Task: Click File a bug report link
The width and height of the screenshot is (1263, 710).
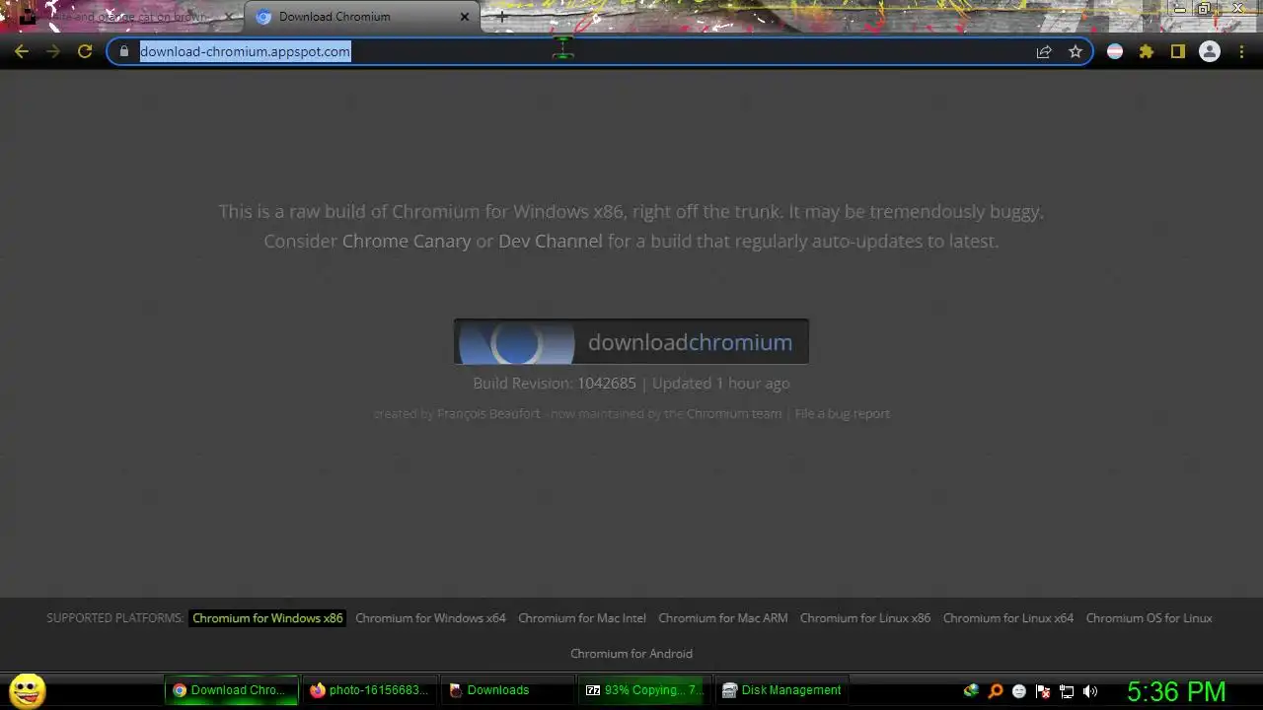Action: click(843, 413)
